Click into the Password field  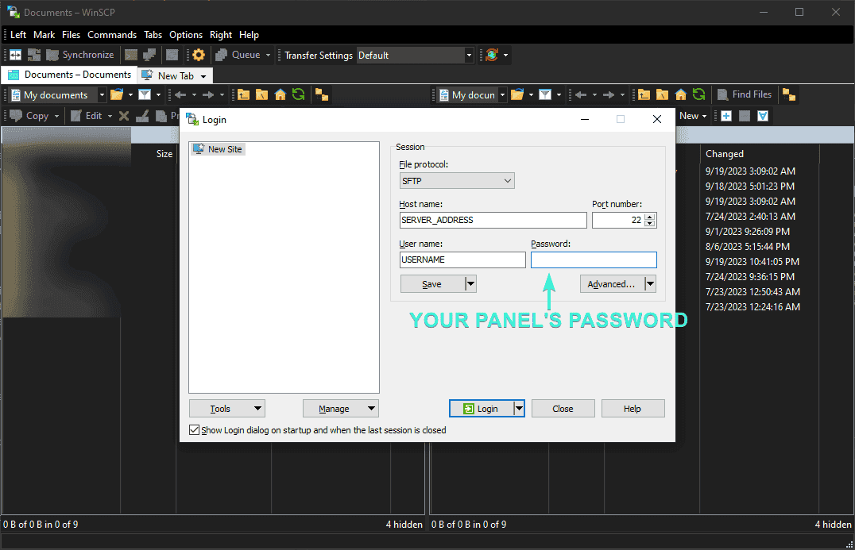click(594, 260)
